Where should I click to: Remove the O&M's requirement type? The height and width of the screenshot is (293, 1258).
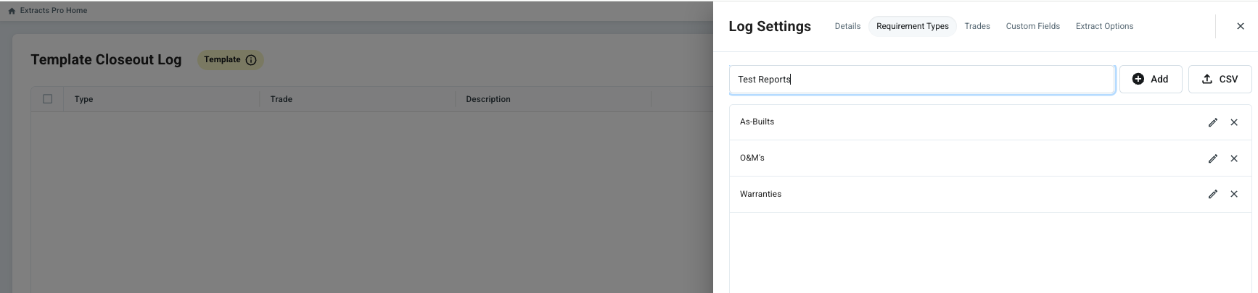point(1233,158)
